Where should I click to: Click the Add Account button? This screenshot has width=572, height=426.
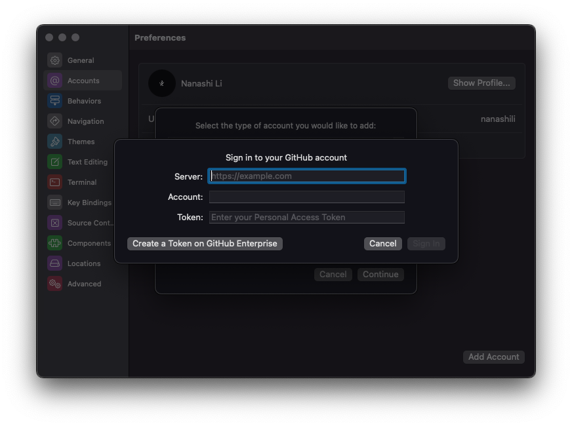click(x=493, y=357)
